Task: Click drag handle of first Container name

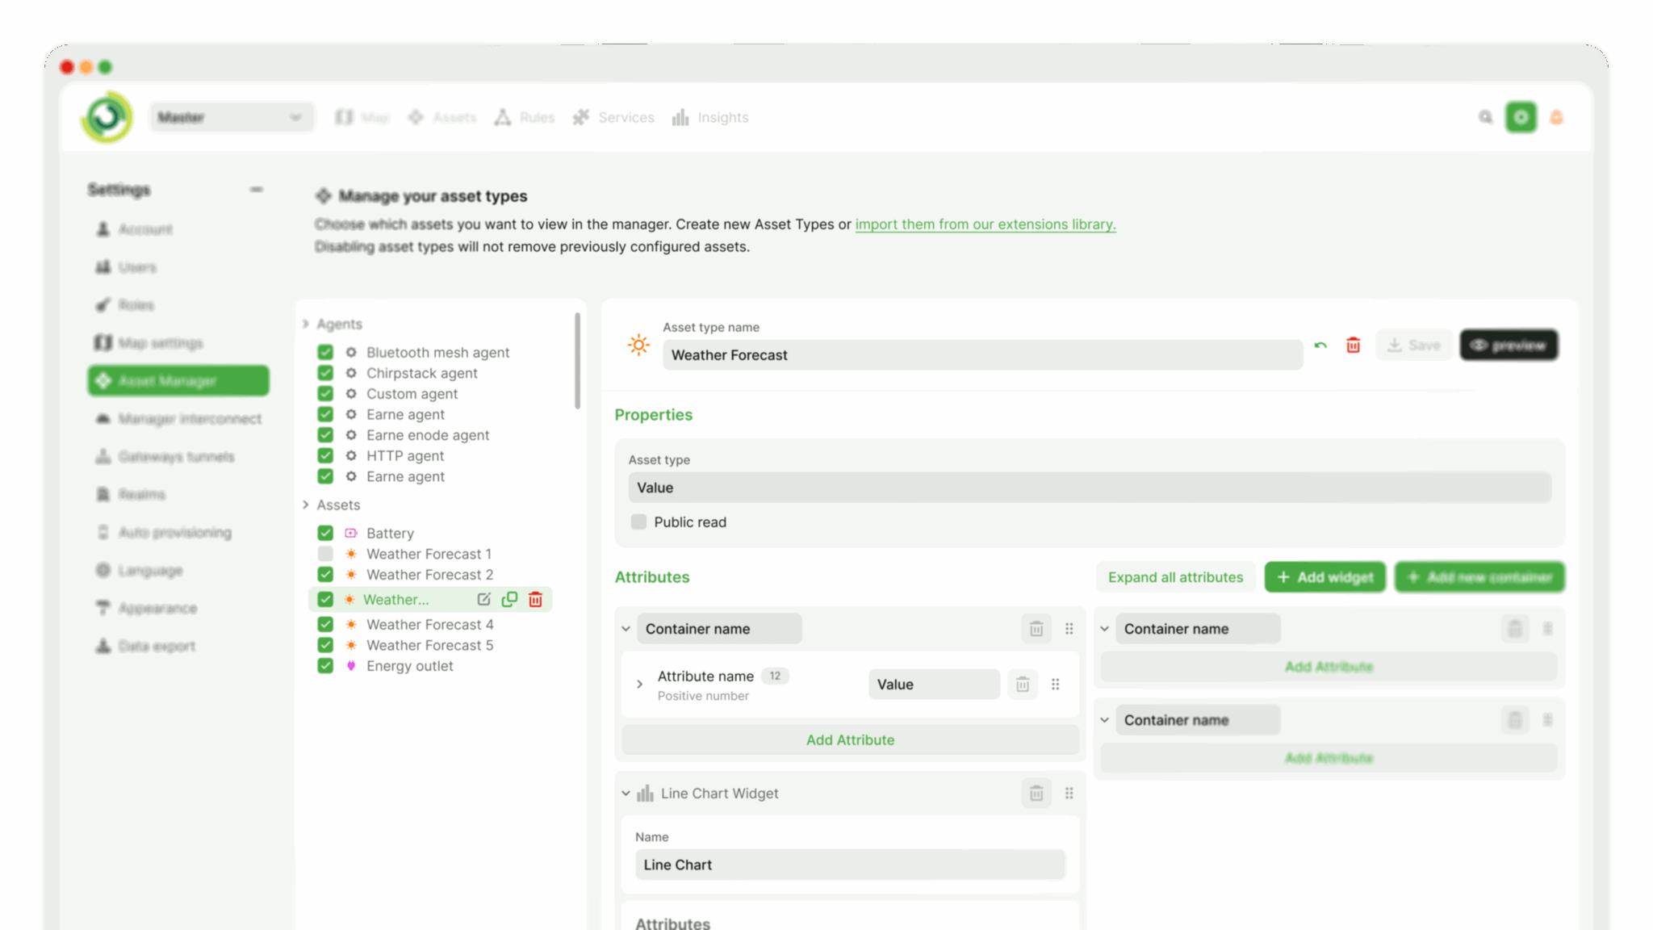Action: click(x=1069, y=629)
